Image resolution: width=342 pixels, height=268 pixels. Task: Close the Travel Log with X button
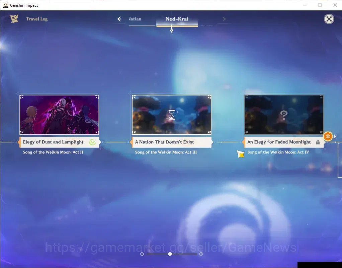(x=329, y=19)
